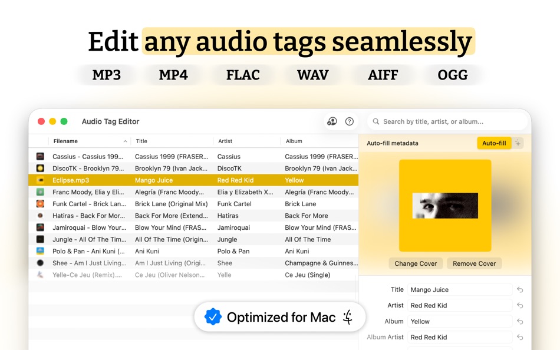Viewport: 560px width, 350px height.
Task: Select the Funk Cartel - Brick Lane row
Action: (177, 204)
